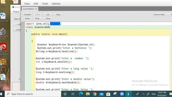The image size is (172, 97).
Task: Click the Paste button
Action: coord(27,18)
